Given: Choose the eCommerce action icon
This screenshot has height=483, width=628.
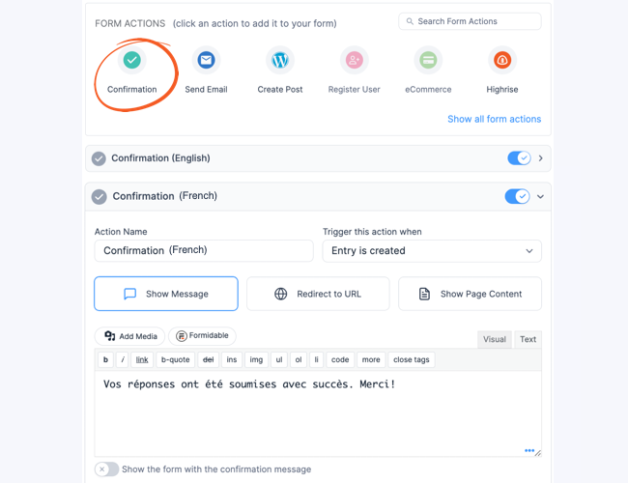Looking at the screenshot, I should (428, 61).
